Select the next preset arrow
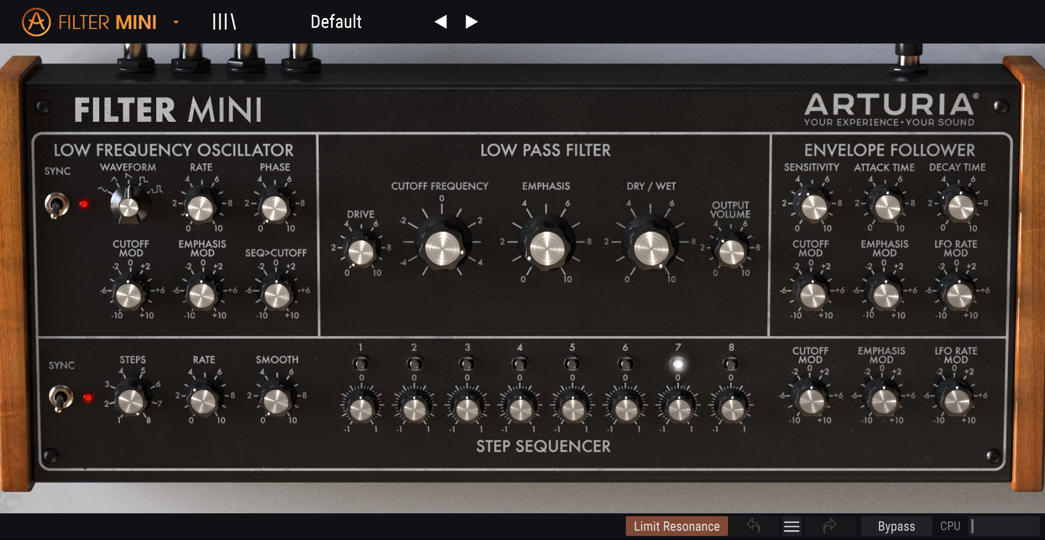The image size is (1045, 540). (x=471, y=21)
